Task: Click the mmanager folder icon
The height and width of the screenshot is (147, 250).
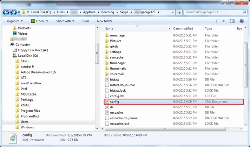Action: [107, 35]
